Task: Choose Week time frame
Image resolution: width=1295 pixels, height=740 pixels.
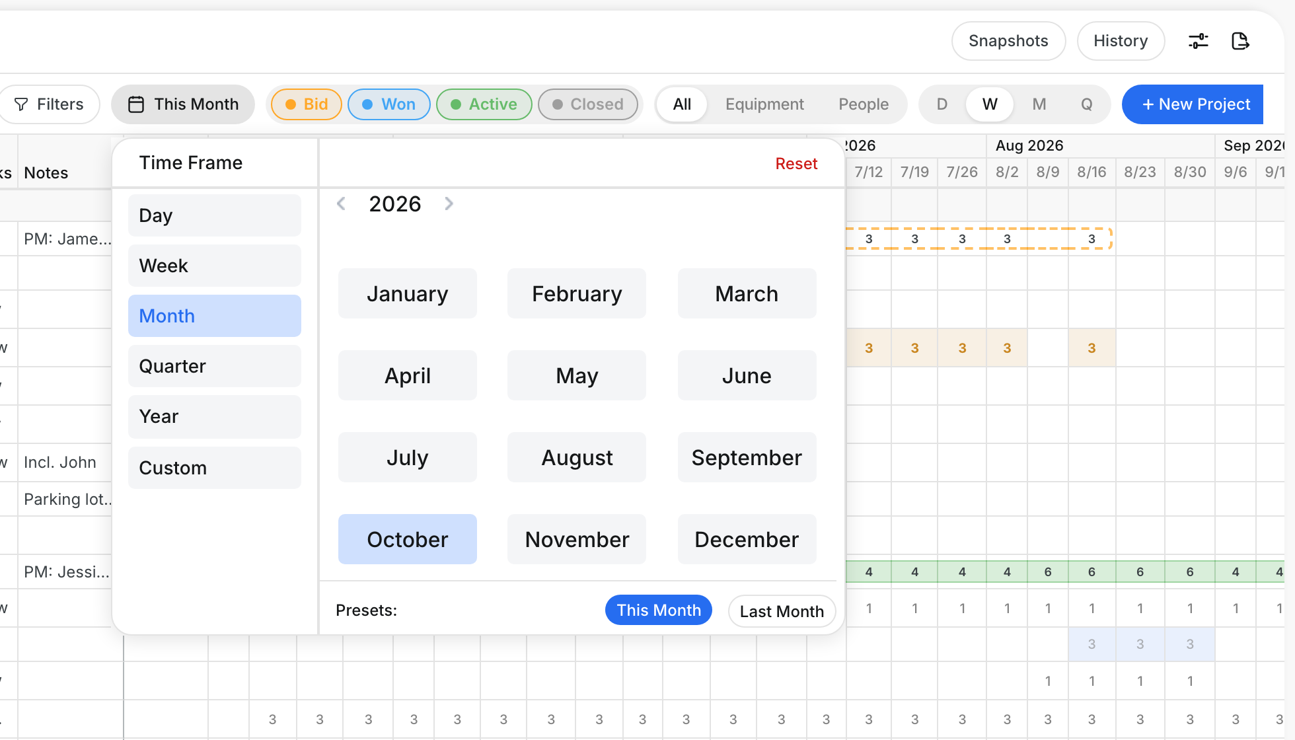Action: coord(215,266)
